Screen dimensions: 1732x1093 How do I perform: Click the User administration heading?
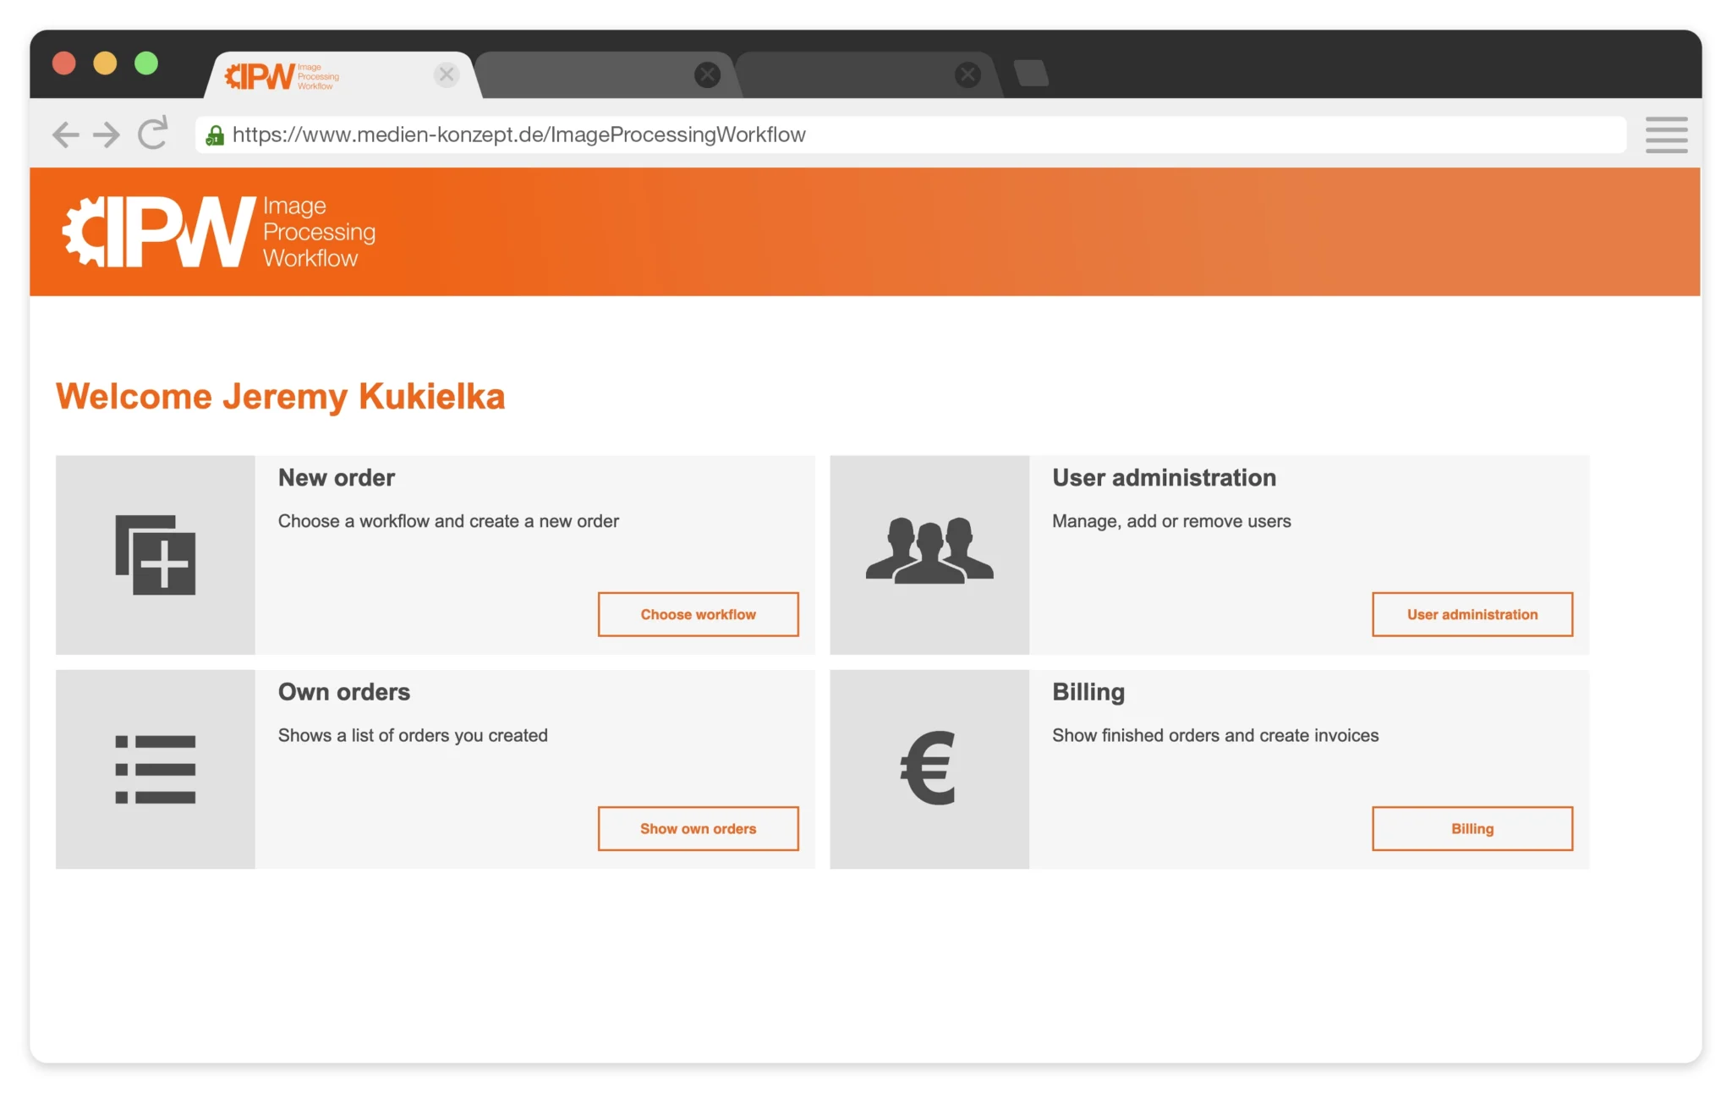click(1164, 478)
